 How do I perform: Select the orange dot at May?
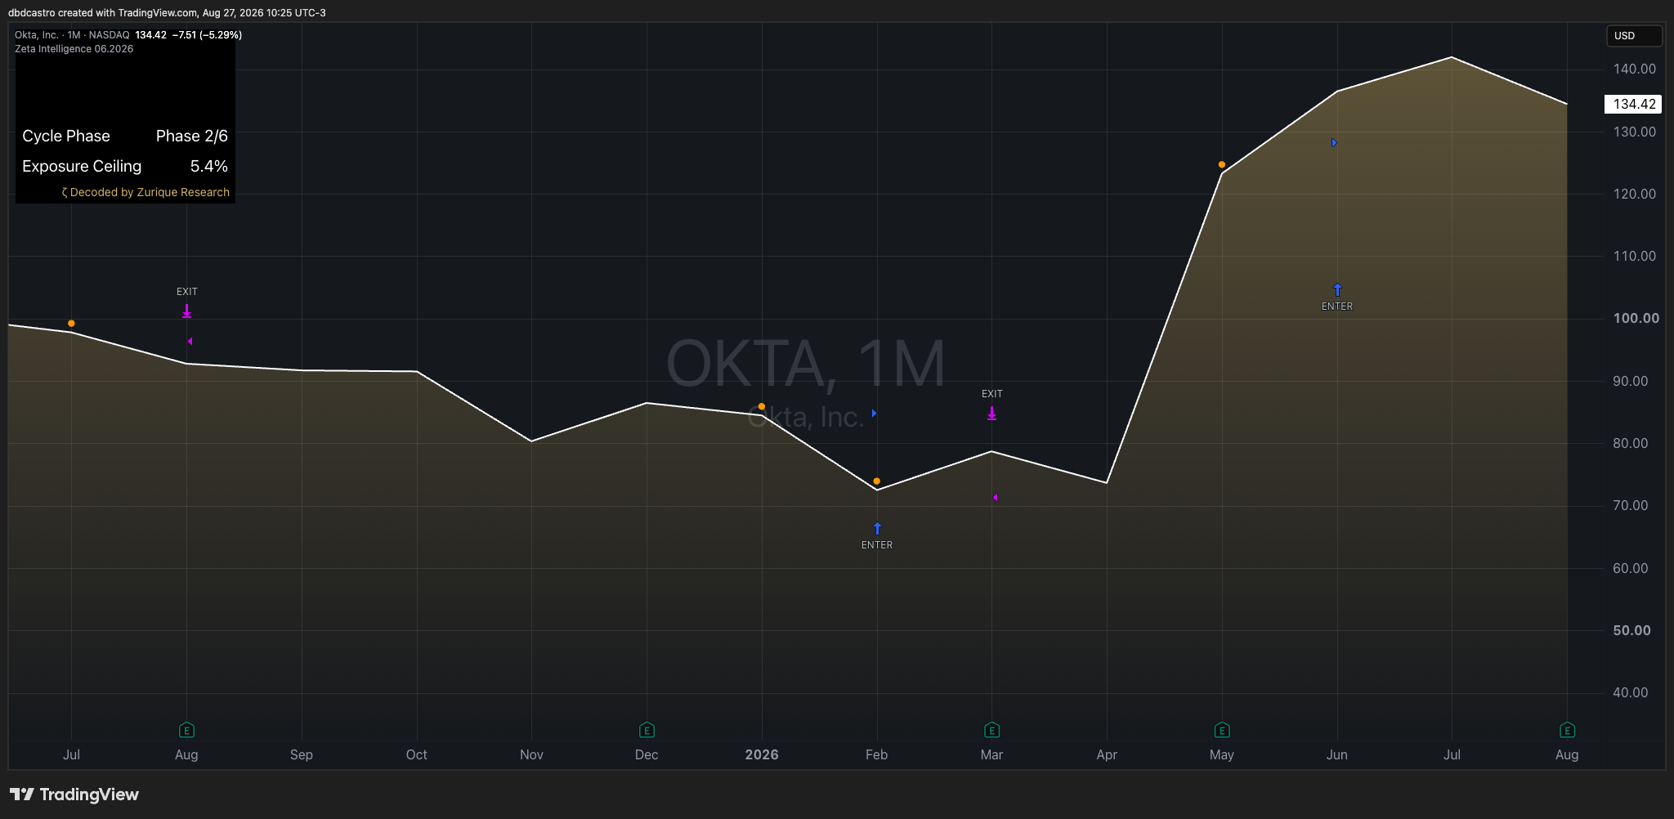point(1222,164)
